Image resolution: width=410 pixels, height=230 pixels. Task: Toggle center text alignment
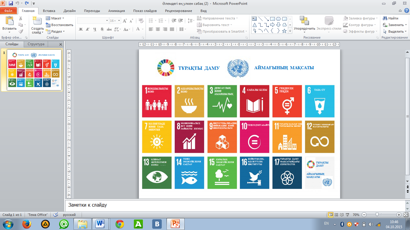158,29
